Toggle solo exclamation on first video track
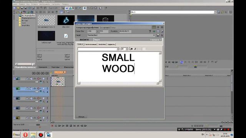Screen dimensions: 246x138 point(47,79)
